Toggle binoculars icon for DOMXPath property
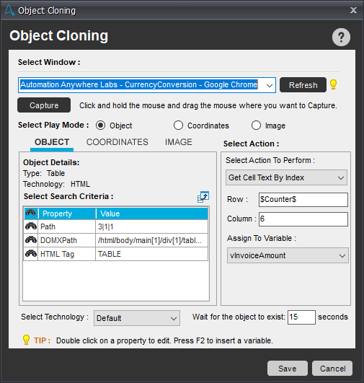The height and width of the screenshot is (383, 364). [x=31, y=240]
